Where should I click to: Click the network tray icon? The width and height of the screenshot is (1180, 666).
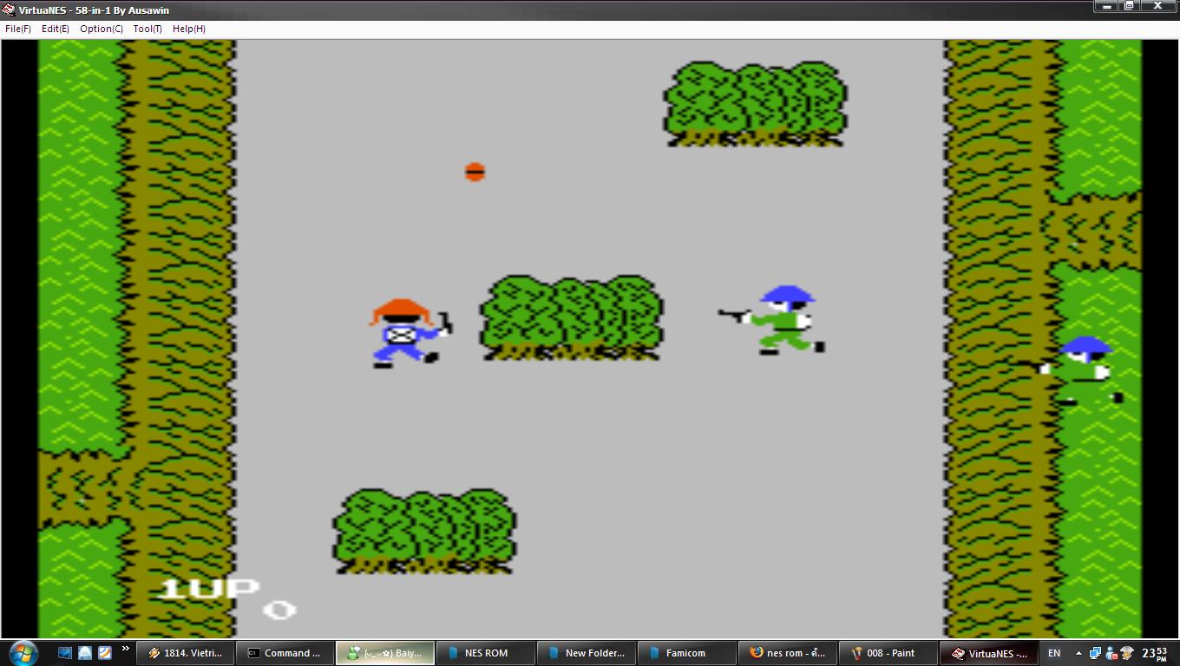coord(1095,653)
